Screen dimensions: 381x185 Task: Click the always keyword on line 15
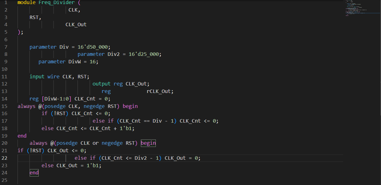(27, 106)
